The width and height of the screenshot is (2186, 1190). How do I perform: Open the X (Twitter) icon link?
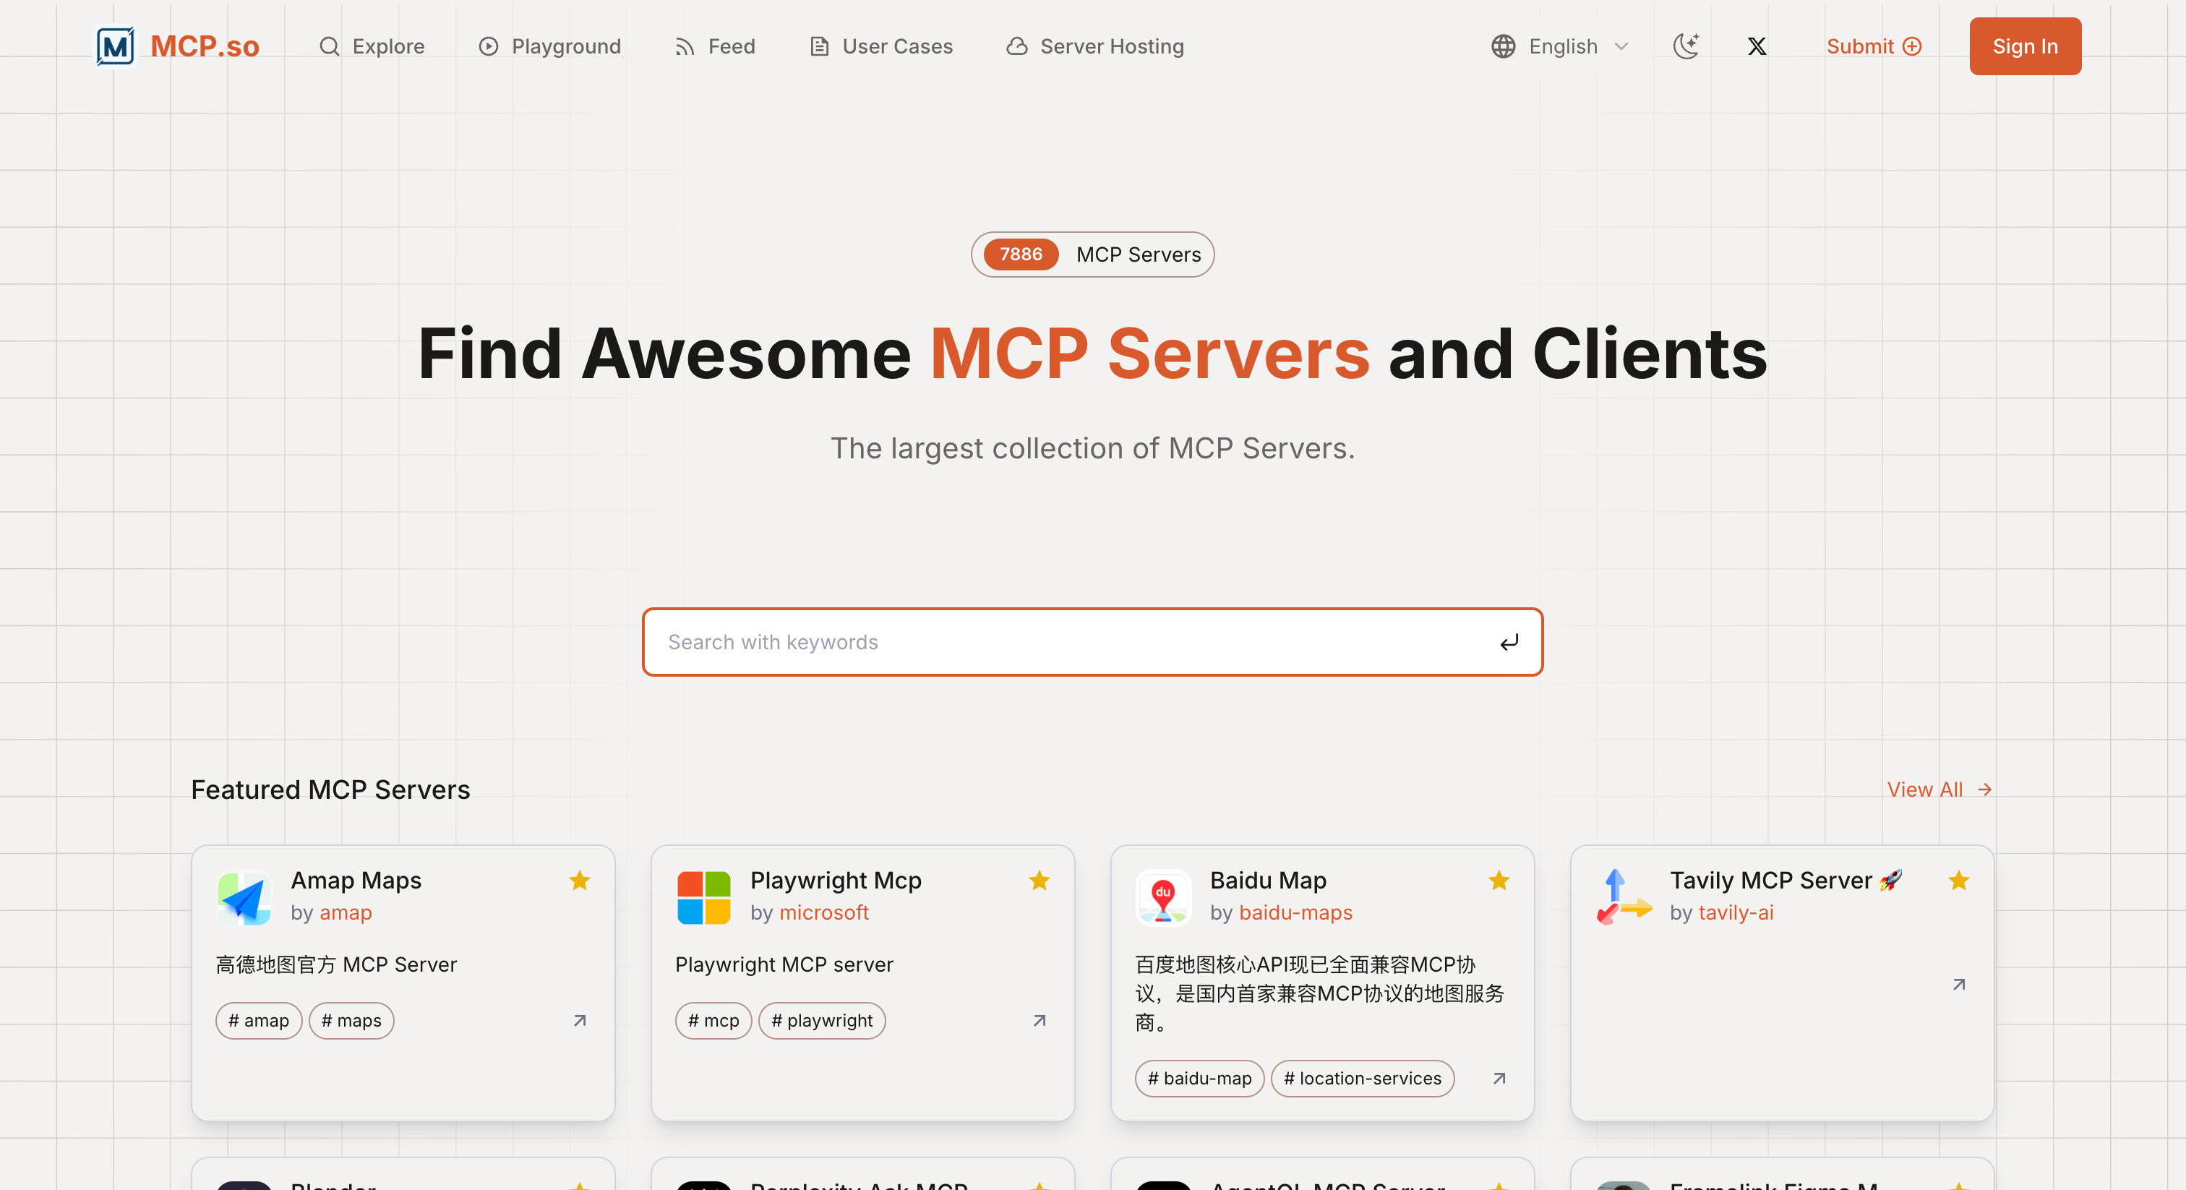1757,46
